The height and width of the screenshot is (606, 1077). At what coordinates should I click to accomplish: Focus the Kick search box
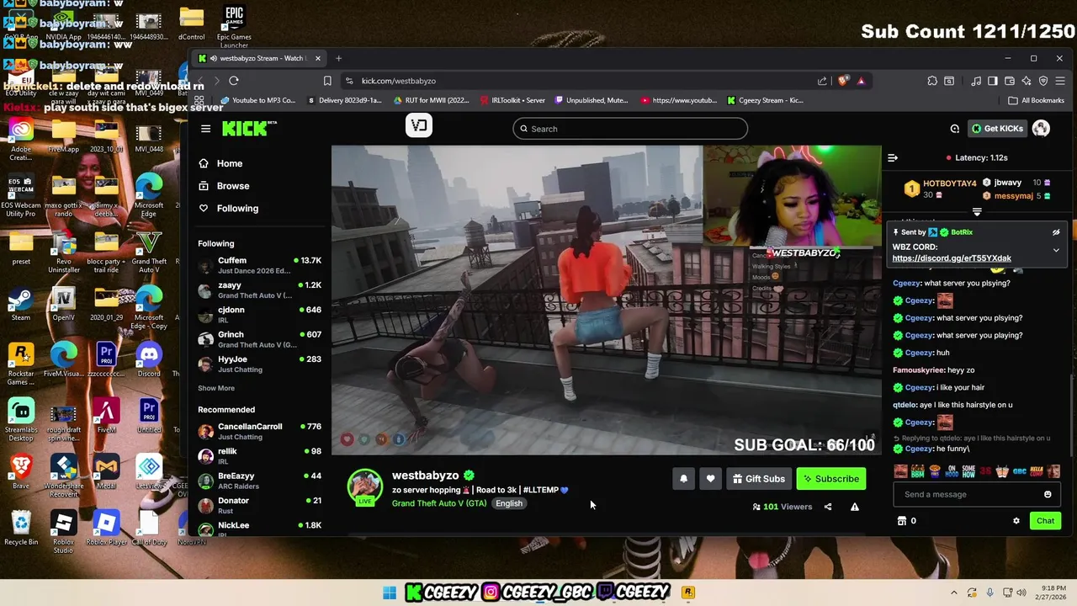coord(630,129)
